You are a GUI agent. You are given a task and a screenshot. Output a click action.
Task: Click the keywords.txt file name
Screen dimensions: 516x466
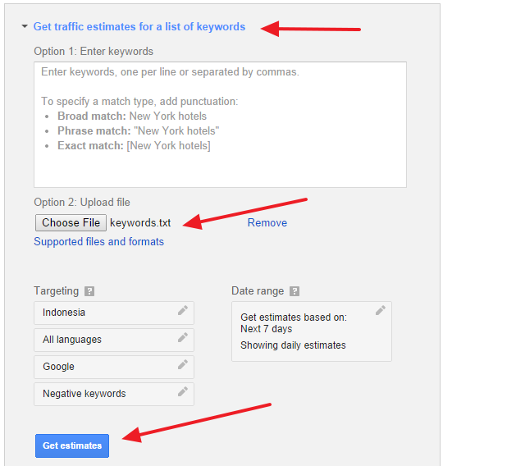[140, 223]
